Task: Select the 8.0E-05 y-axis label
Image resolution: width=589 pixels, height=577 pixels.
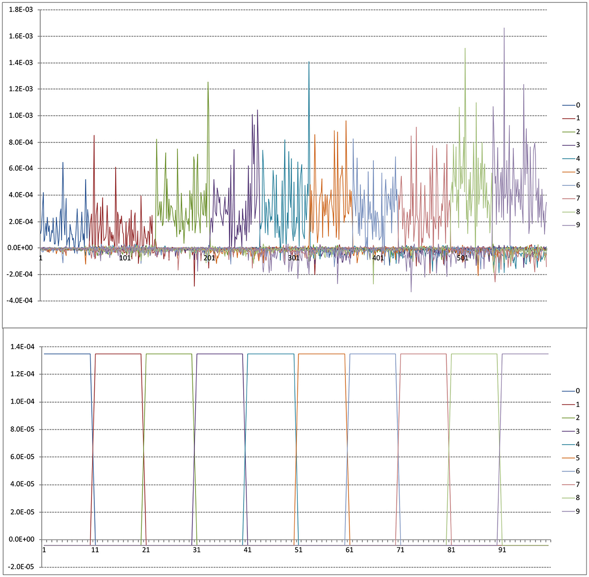Action: coord(23,429)
